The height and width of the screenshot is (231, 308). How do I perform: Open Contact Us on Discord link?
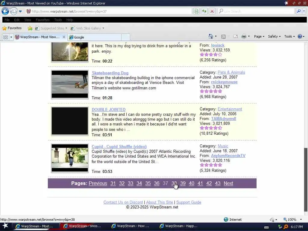click(123, 202)
